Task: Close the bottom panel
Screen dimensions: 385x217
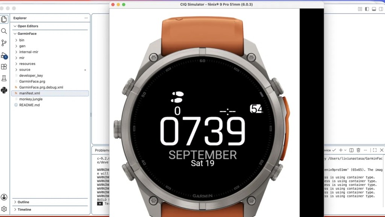Action: pos(382,150)
